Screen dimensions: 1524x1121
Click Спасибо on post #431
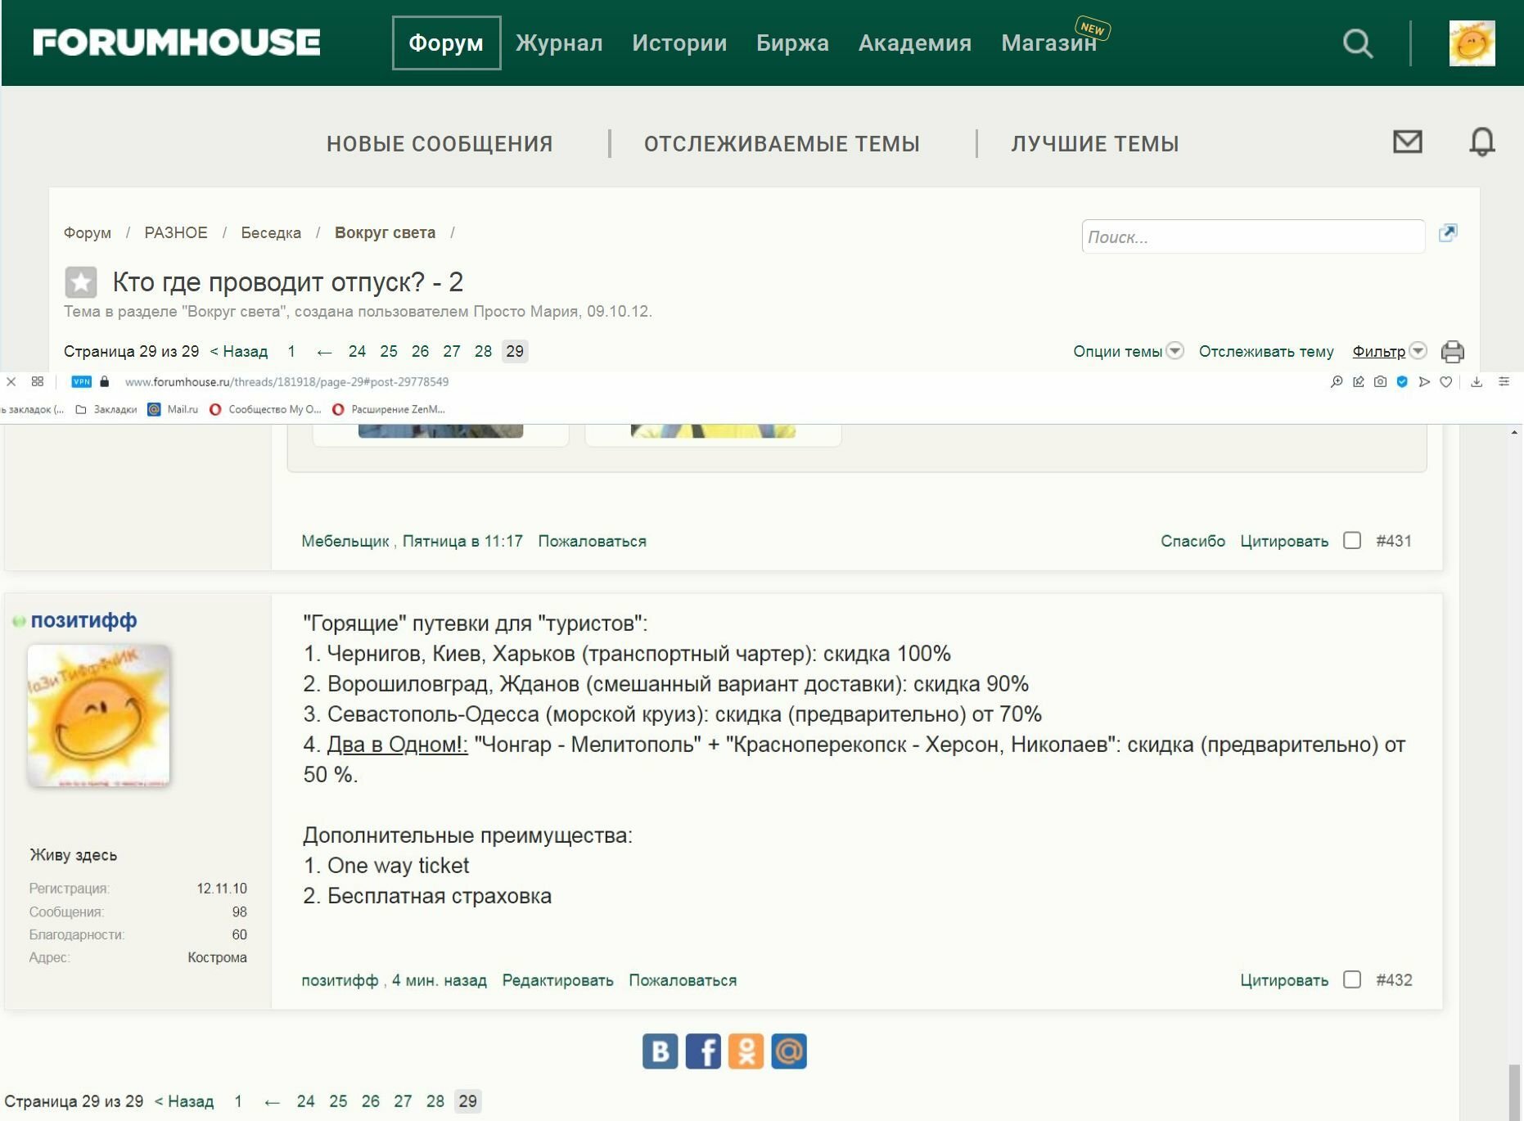coord(1193,541)
